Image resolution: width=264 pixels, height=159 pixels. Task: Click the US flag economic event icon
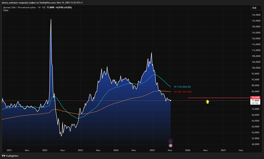171,146
